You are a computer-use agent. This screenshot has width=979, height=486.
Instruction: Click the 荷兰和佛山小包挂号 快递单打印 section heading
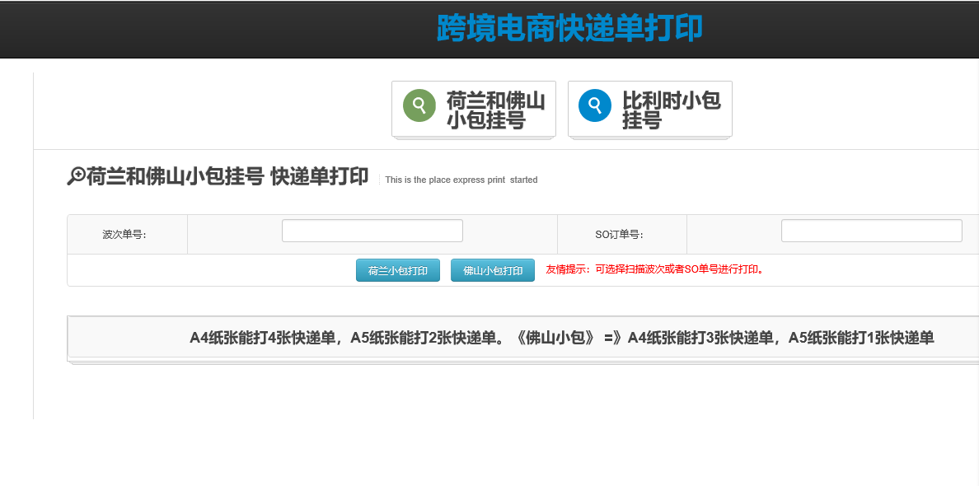click(227, 177)
